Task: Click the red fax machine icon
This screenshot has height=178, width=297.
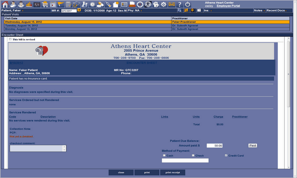Action: click(x=132, y=4)
